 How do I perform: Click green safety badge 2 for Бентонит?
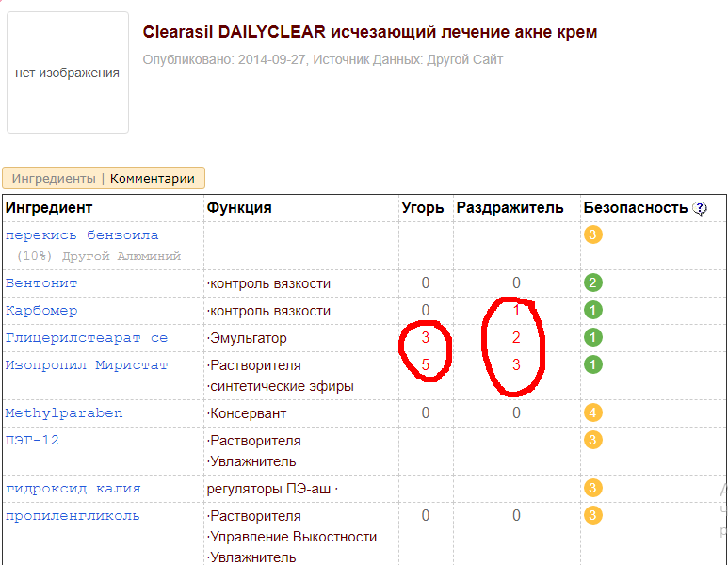point(593,282)
